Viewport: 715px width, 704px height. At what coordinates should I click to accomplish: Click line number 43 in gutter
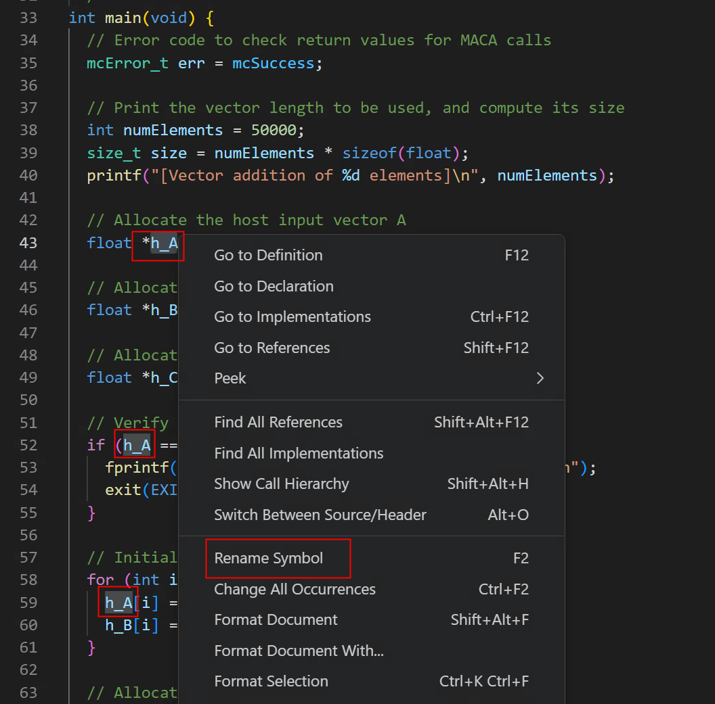(x=28, y=243)
